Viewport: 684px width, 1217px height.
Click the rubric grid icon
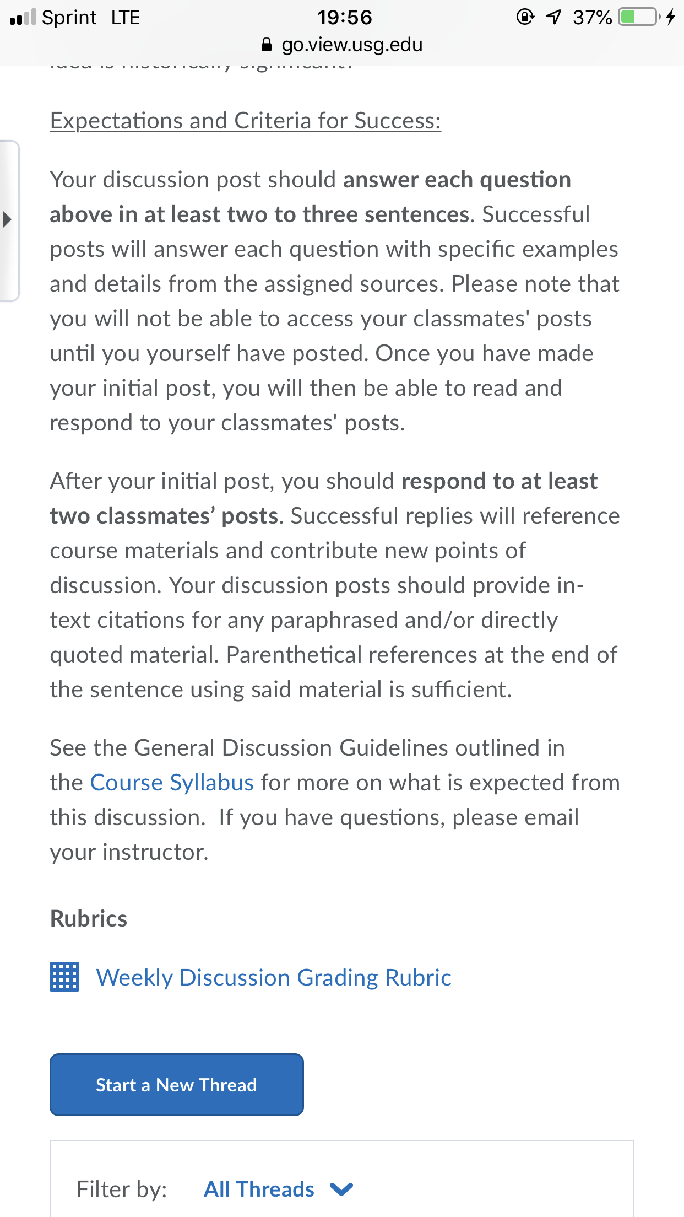click(64, 977)
